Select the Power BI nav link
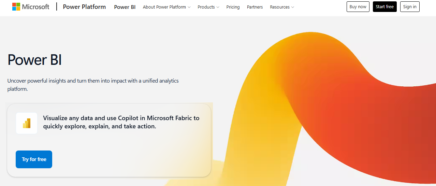436x186 pixels. pyautogui.click(x=125, y=7)
